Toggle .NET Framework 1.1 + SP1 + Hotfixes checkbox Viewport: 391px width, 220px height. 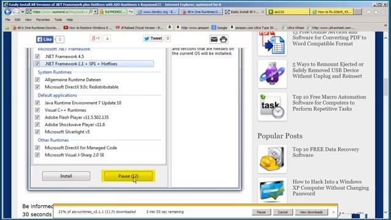37,64
